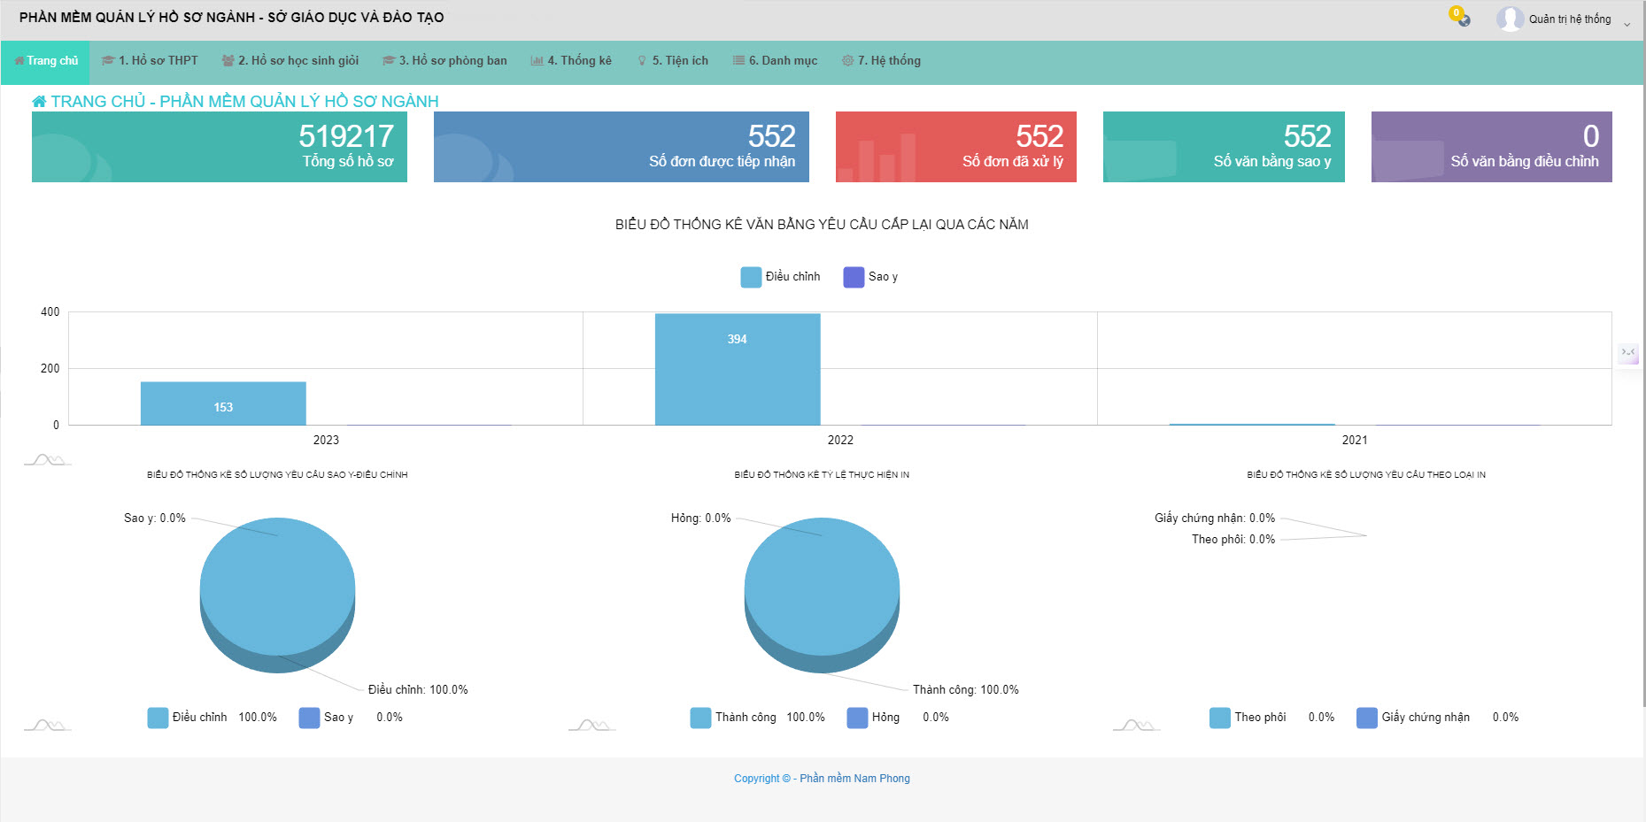Click the chart icon beside Thống kê

[x=537, y=61]
